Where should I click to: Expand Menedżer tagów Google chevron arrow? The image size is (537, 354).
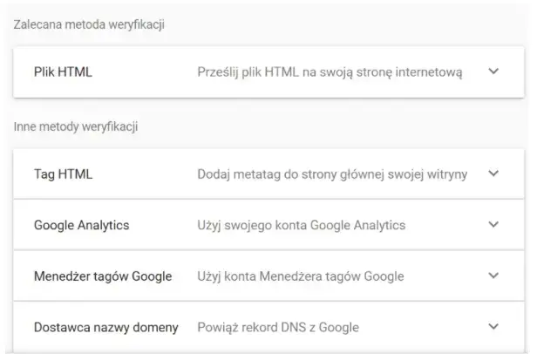tap(493, 276)
